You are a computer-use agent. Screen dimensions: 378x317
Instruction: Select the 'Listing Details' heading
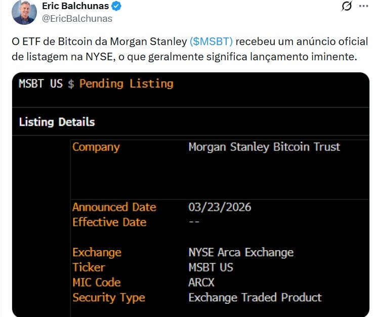click(x=57, y=122)
